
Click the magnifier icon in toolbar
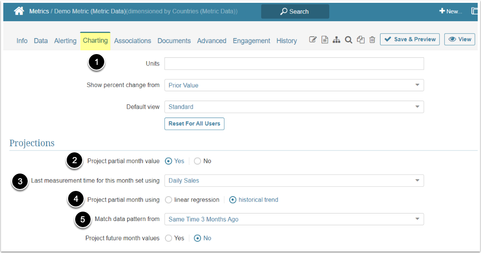(349, 40)
